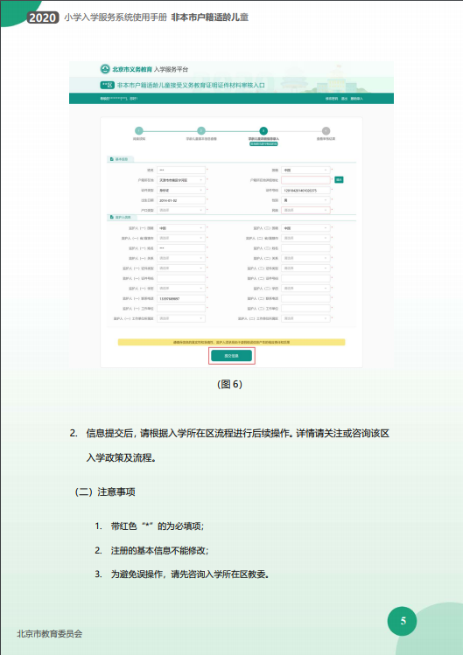The height and width of the screenshot is (655, 463).
Task: Click the 监护人(一) 姓名 input field
Action: [x=181, y=248]
